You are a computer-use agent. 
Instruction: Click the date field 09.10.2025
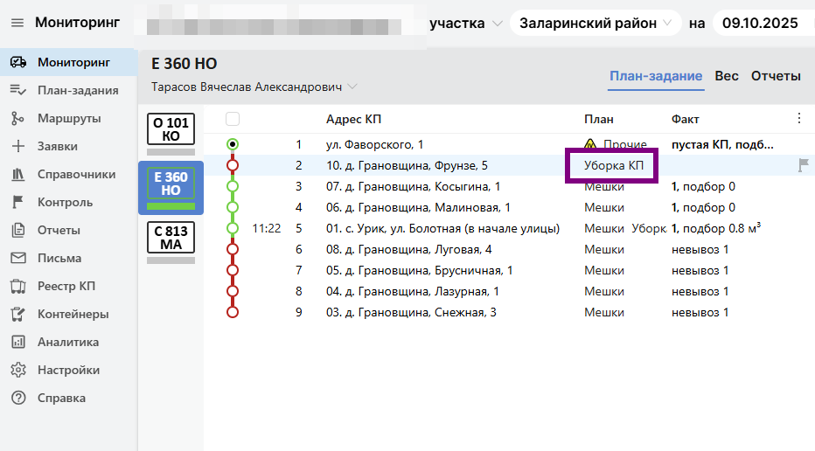click(757, 23)
